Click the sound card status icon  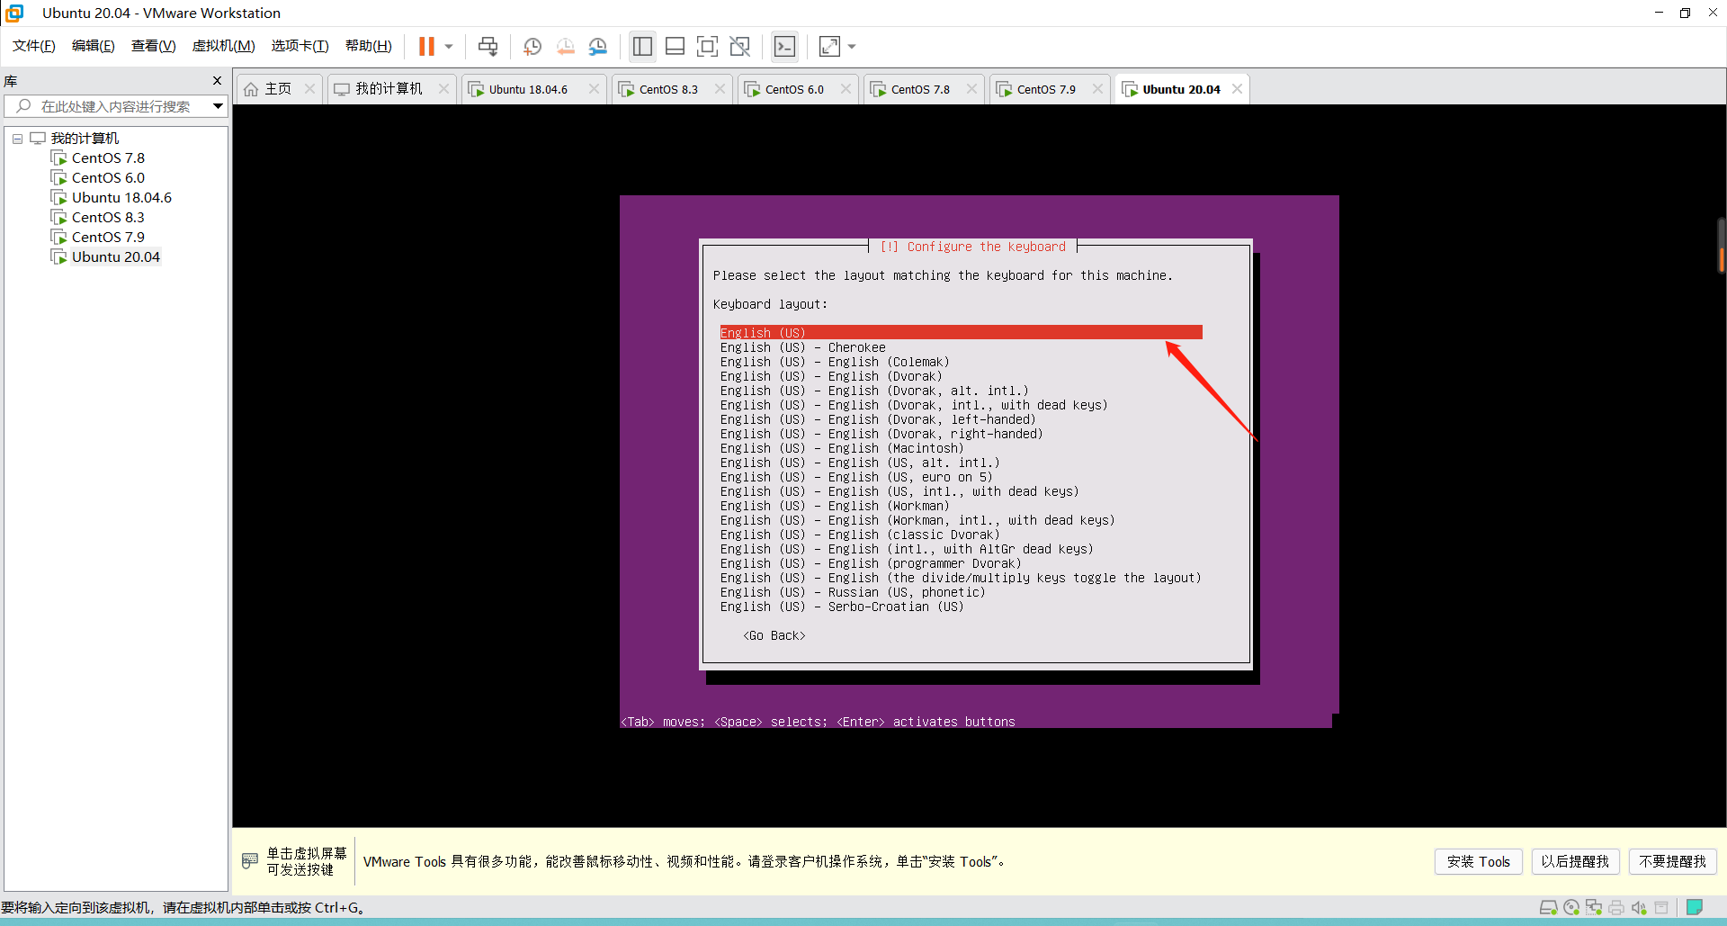click(x=1639, y=907)
